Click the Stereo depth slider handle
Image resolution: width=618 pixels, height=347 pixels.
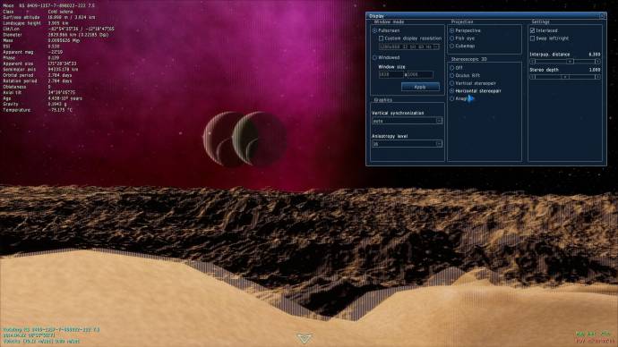565,77
